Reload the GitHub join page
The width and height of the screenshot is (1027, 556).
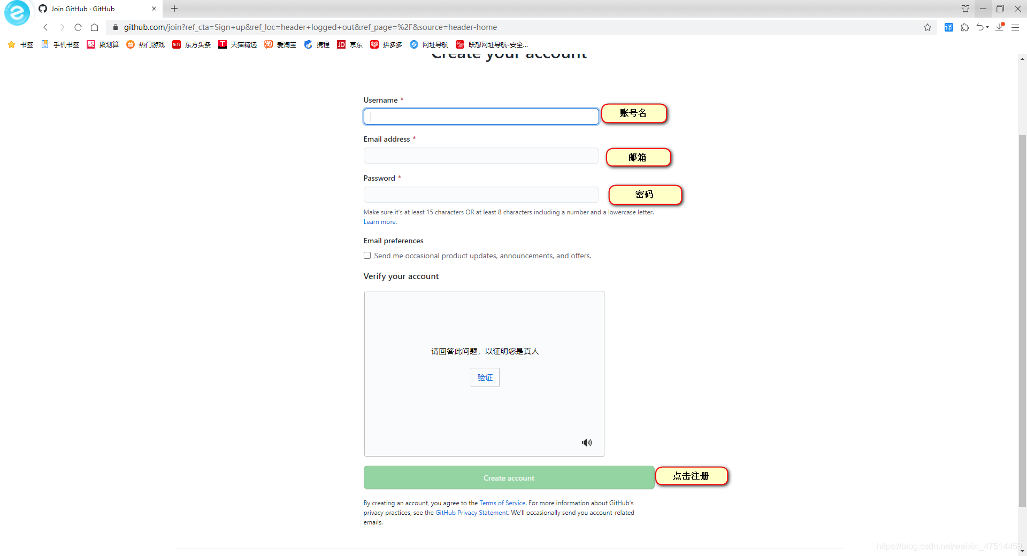point(78,27)
